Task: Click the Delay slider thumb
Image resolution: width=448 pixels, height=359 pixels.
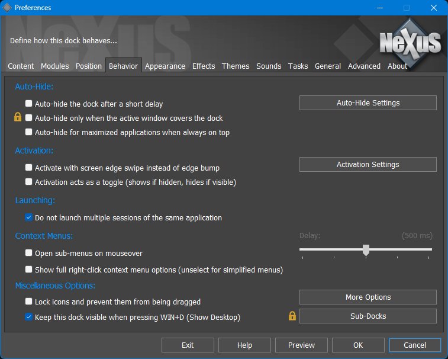Action: (x=366, y=250)
